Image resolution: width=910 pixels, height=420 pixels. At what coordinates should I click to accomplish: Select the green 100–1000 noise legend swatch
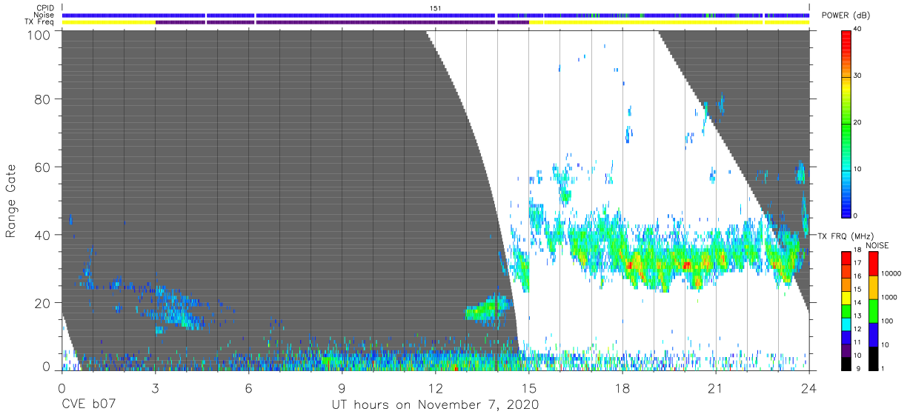[x=872, y=310]
